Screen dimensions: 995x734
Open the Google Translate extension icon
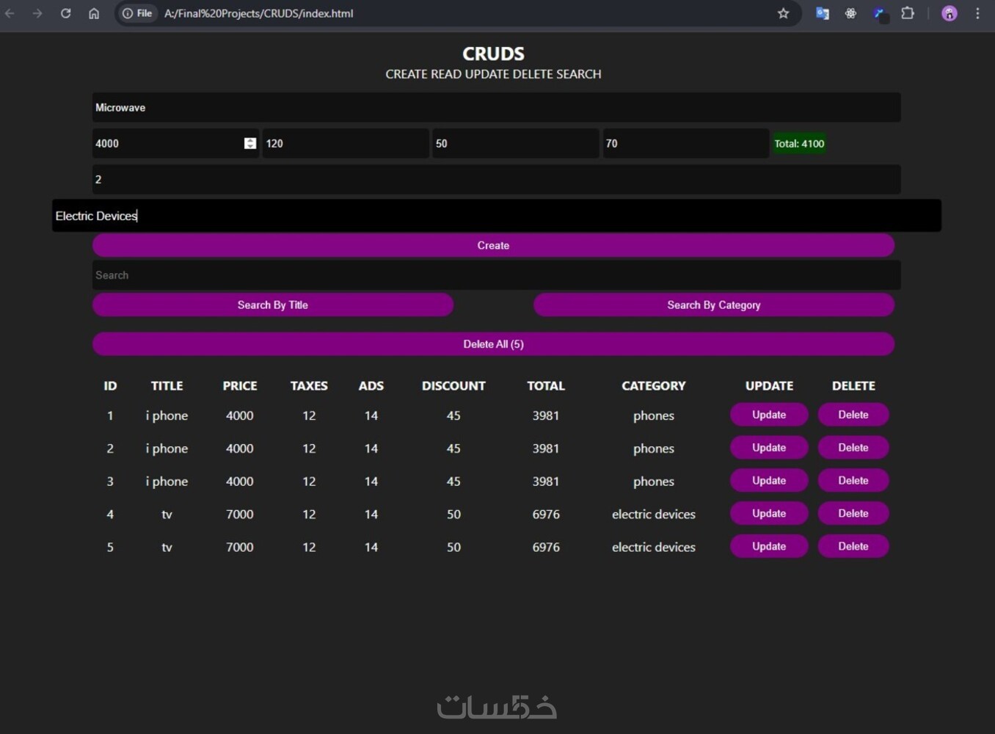(x=823, y=13)
